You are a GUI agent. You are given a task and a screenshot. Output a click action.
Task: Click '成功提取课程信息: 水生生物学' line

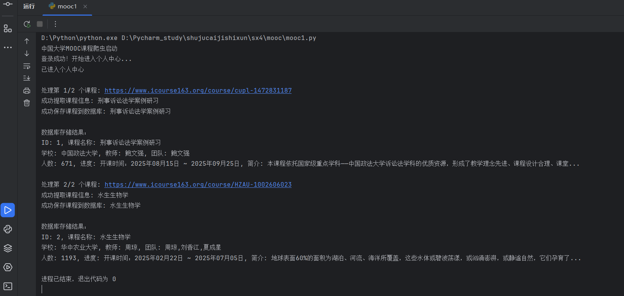coord(85,195)
